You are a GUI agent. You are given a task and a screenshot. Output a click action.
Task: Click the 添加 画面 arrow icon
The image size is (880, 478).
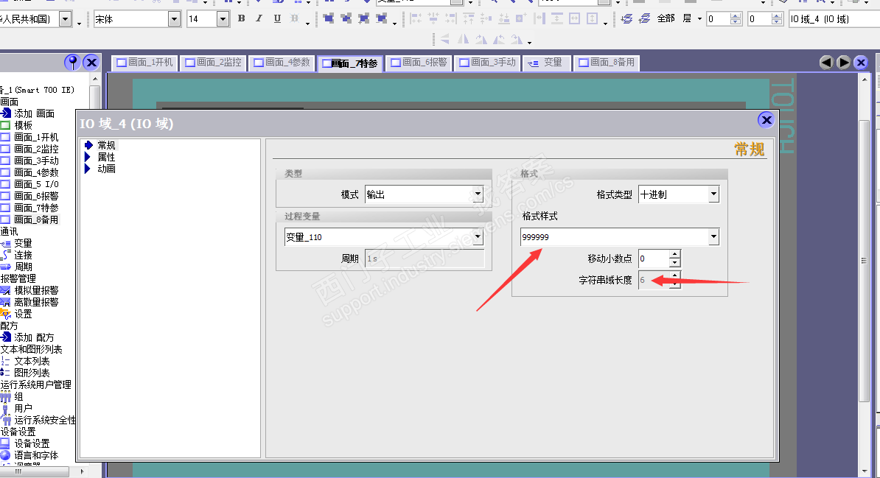pyautogui.click(x=6, y=113)
